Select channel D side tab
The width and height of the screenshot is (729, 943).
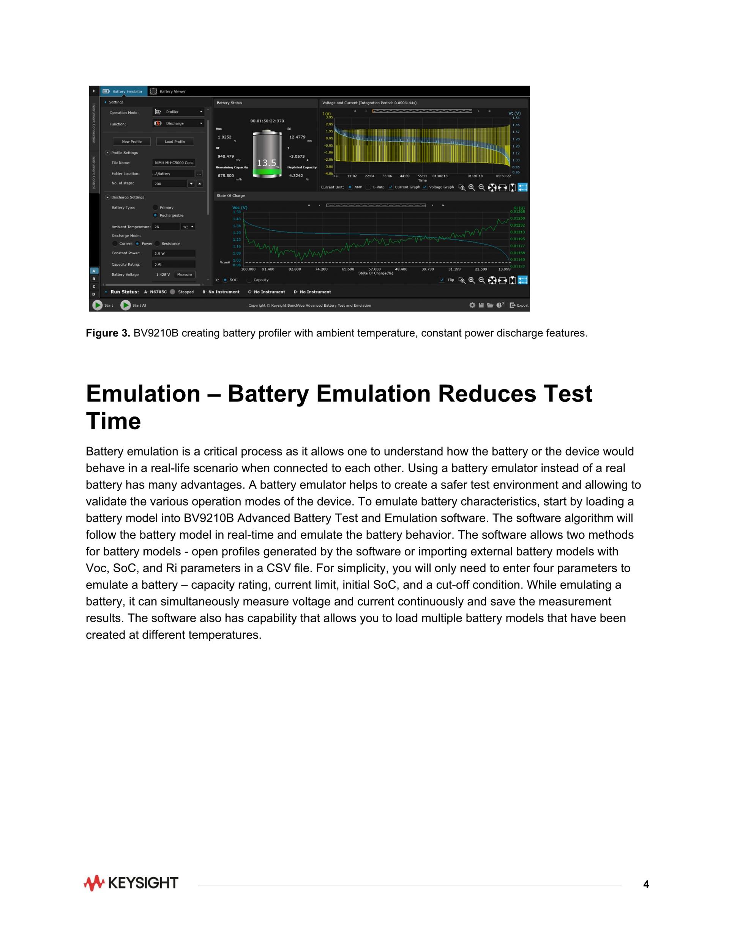(x=94, y=295)
